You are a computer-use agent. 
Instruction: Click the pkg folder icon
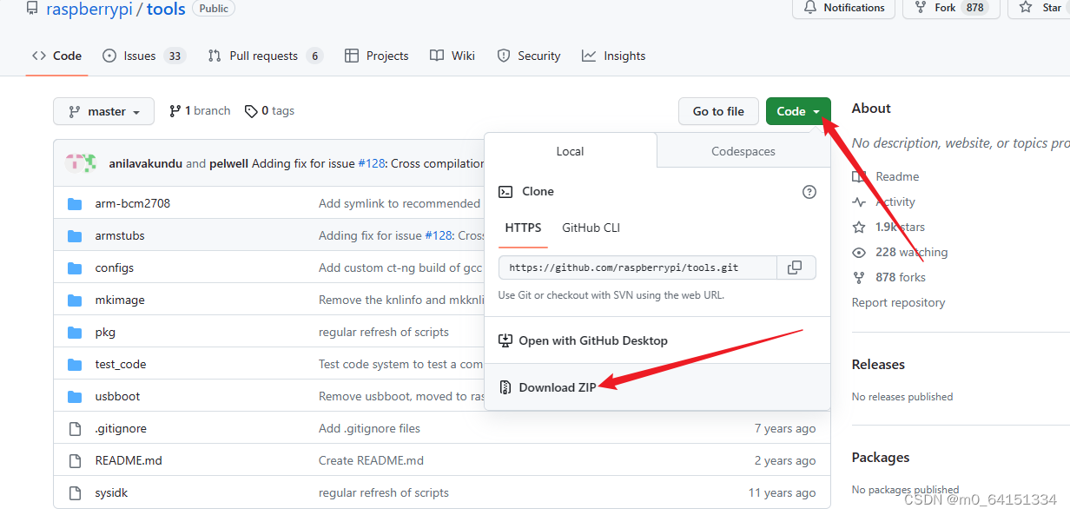(75, 333)
